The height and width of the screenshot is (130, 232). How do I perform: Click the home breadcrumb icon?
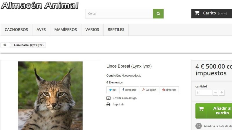5,45
